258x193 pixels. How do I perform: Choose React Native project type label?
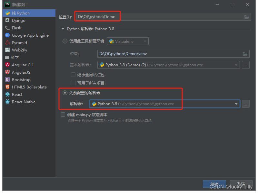tap(24, 102)
